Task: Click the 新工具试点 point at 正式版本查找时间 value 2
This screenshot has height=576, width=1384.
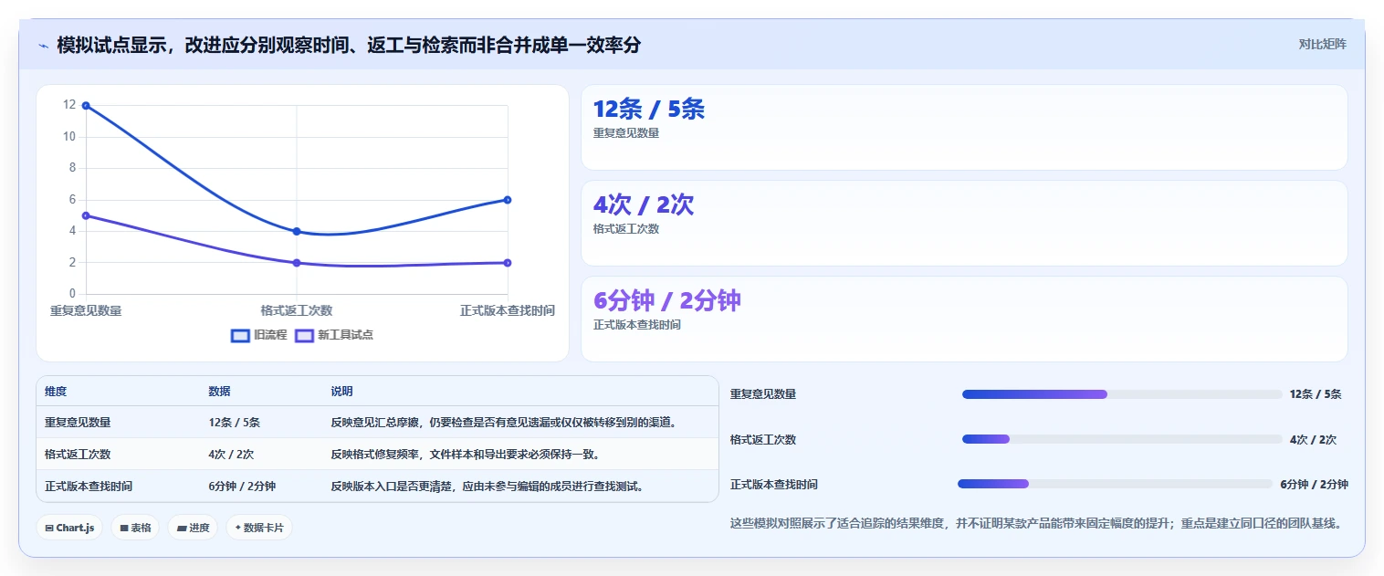Action: (508, 263)
